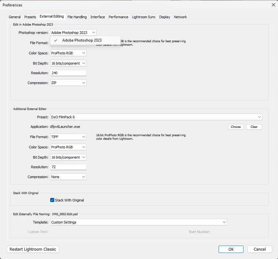
Task: Expand the DxO FilmPack 6 Preset dropdown
Action: [x=156, y=117]
